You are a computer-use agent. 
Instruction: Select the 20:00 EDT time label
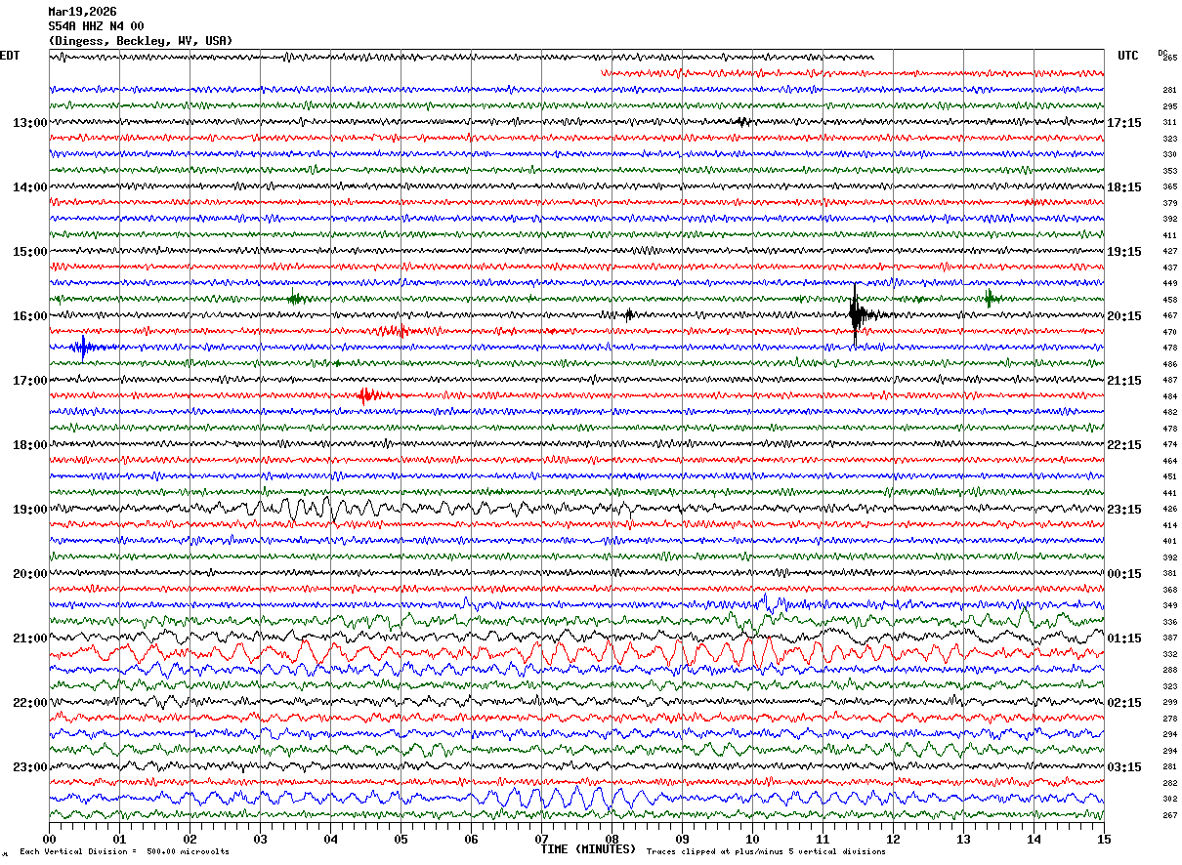tap(30, 573)
